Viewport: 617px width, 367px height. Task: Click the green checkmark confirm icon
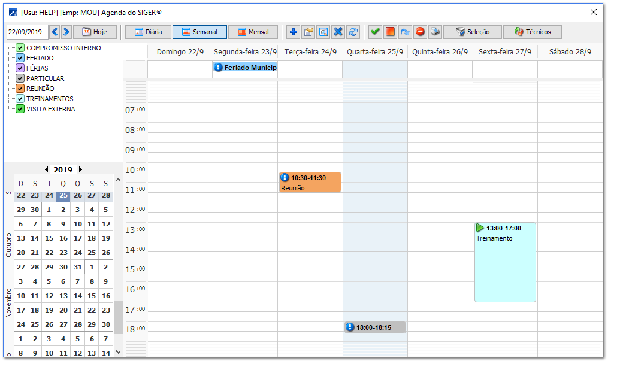point(375,32)
